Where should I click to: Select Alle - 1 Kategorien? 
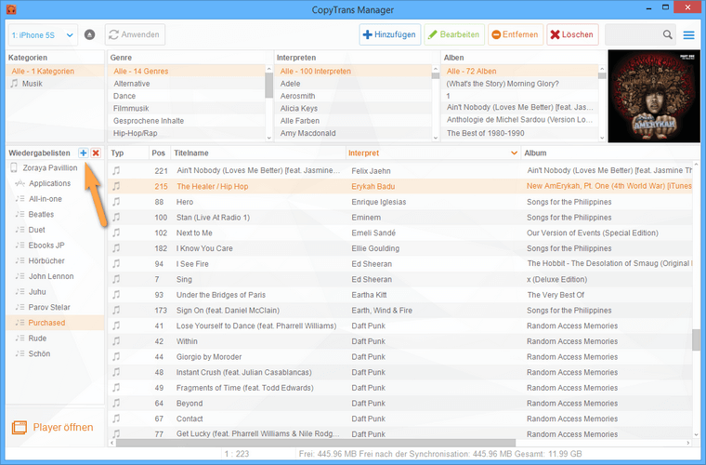point(55,72)
